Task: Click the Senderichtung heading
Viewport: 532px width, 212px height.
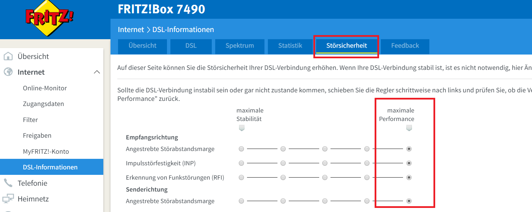Action: click(147, 189)
